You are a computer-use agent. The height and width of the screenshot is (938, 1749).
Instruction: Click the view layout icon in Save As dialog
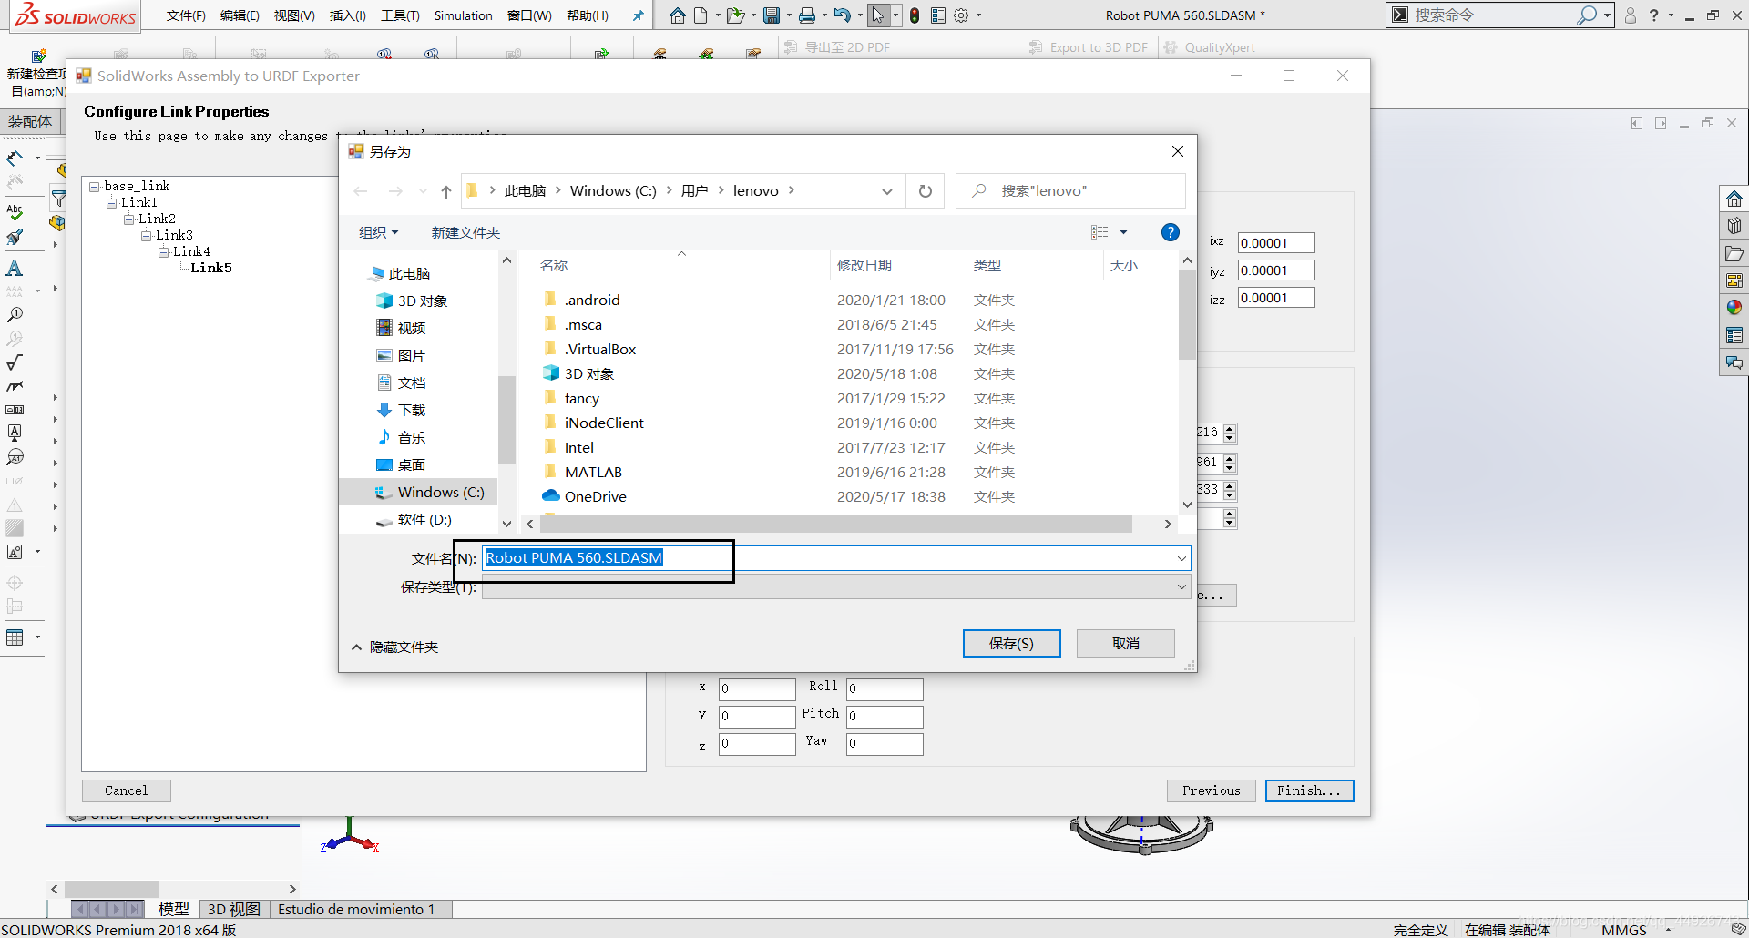1100,232
